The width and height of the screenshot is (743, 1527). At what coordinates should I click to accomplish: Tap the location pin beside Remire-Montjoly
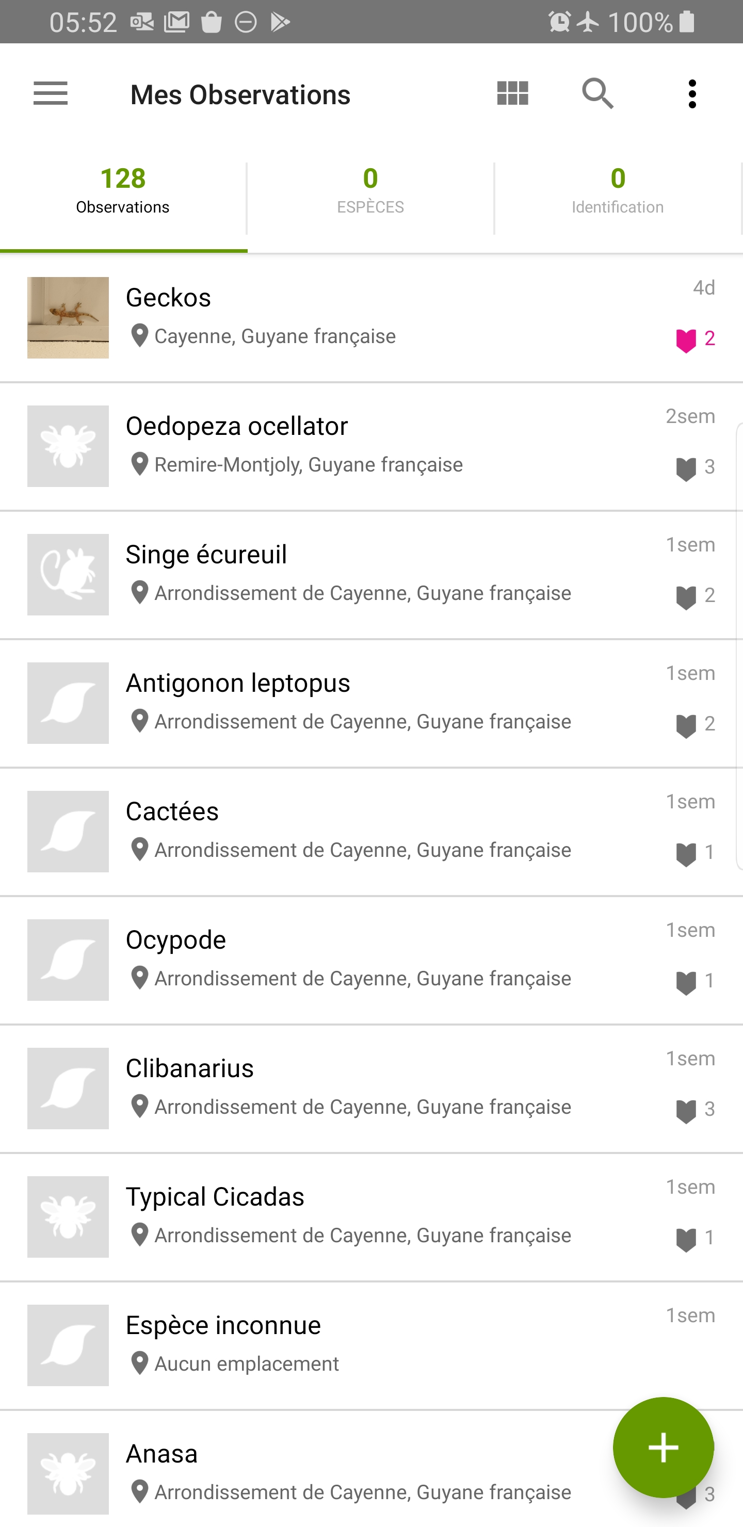coord(140,464)
